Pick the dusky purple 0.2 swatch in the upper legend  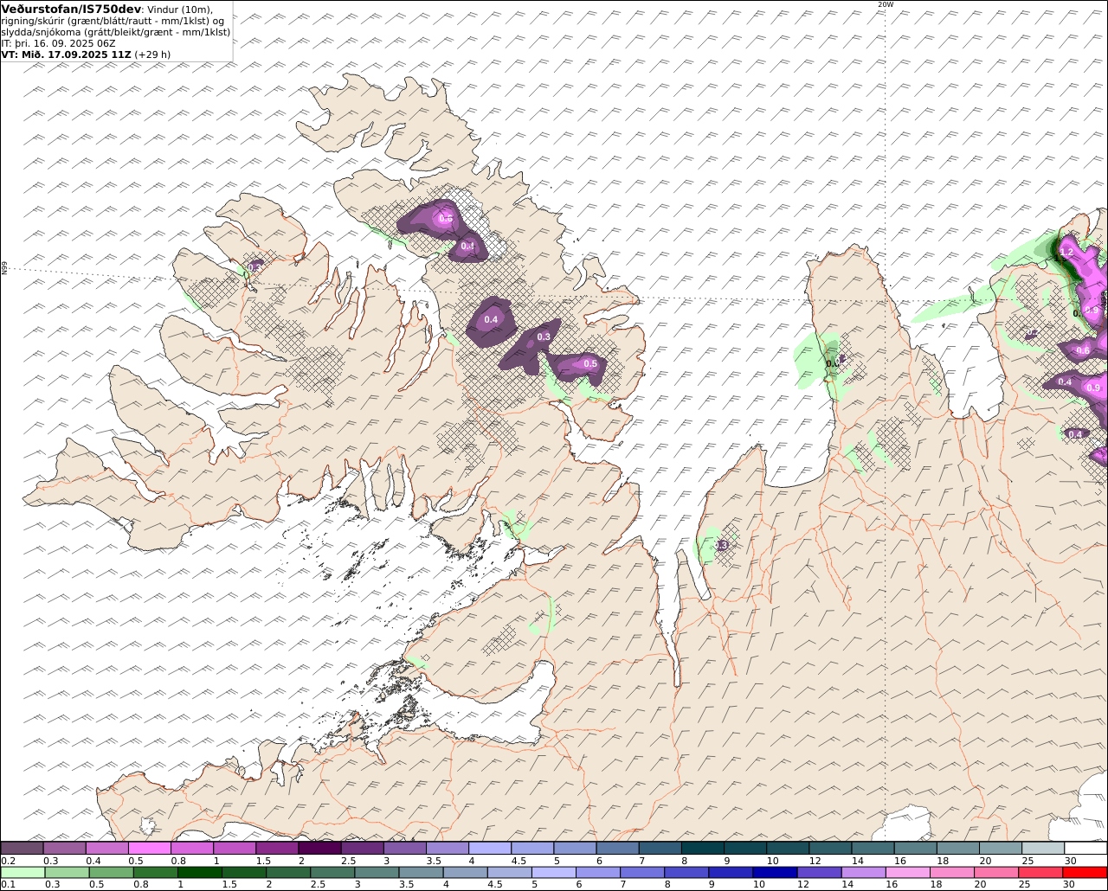[x=22, y=848]
